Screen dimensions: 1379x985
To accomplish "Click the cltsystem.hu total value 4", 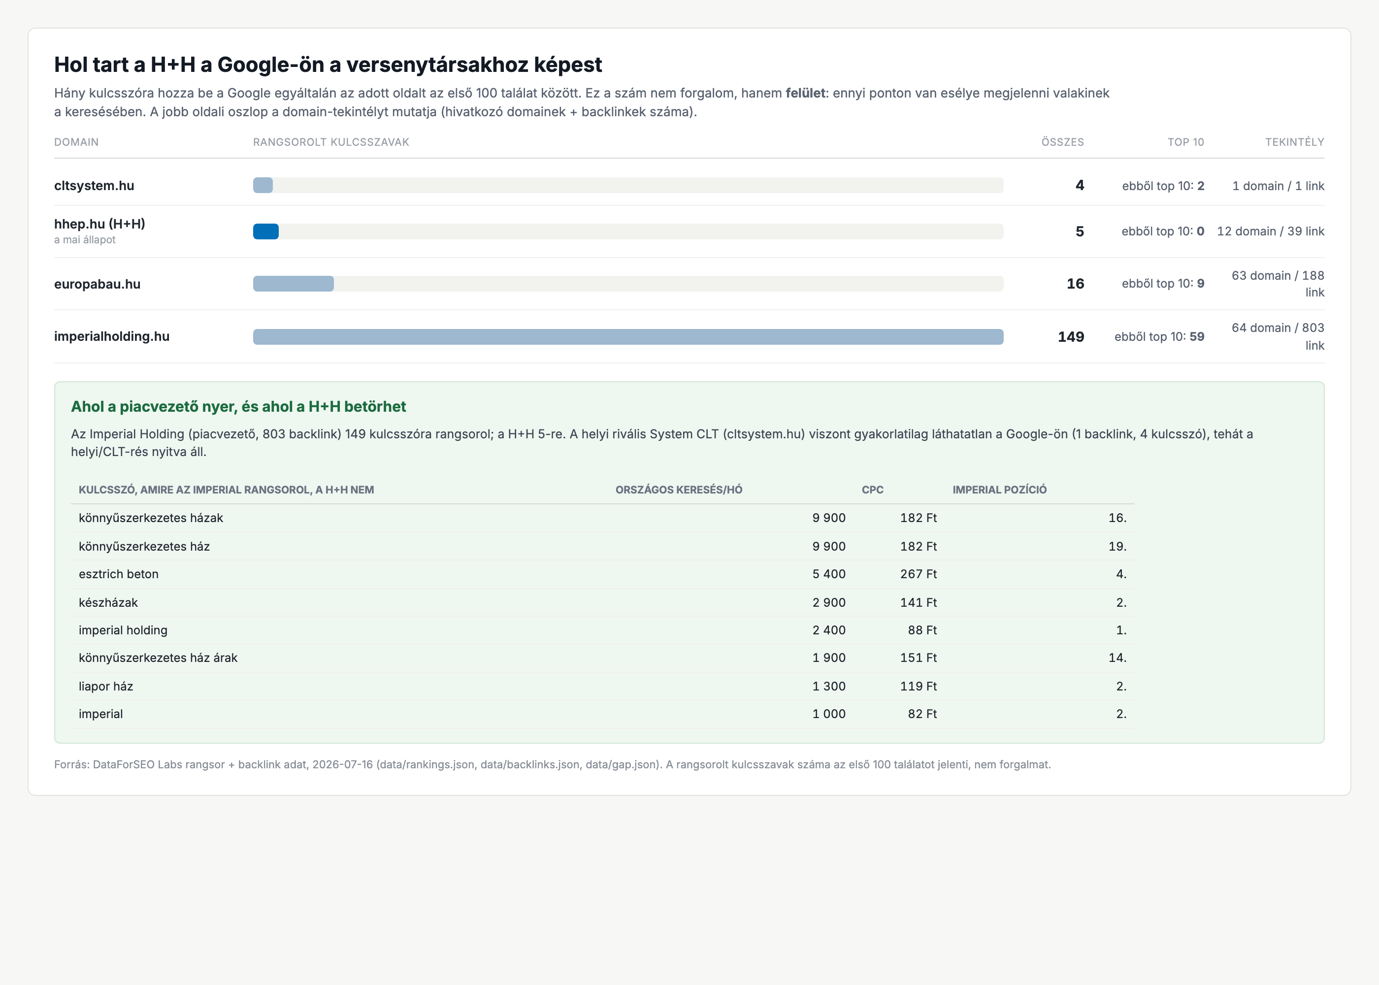I will coord(1080,186).
